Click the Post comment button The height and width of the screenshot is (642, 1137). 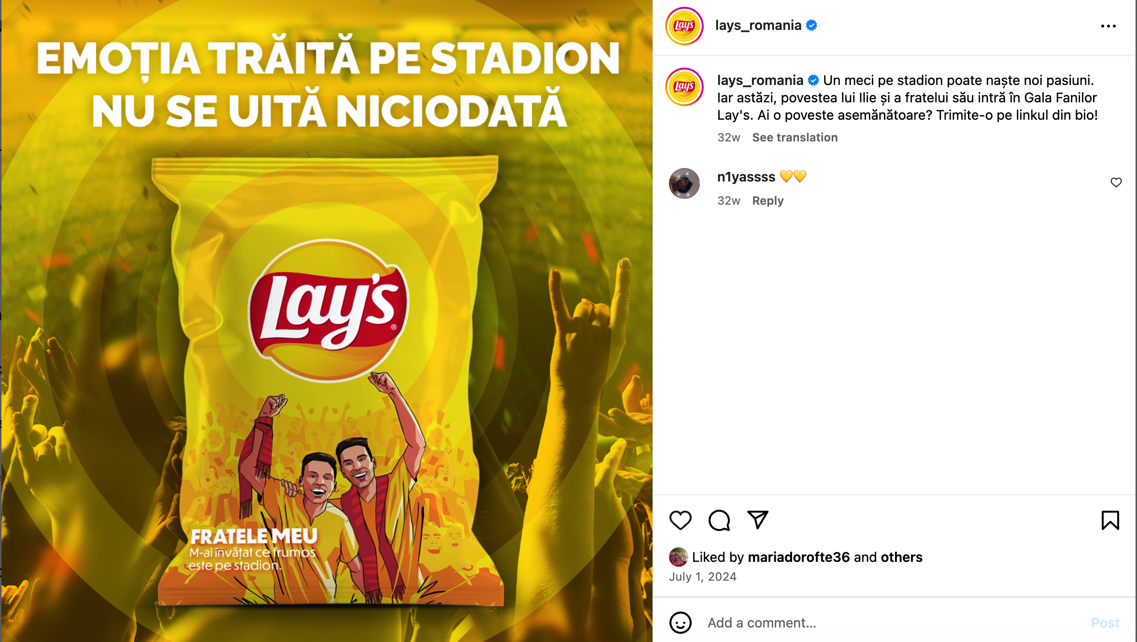(x=1105, y=623)
